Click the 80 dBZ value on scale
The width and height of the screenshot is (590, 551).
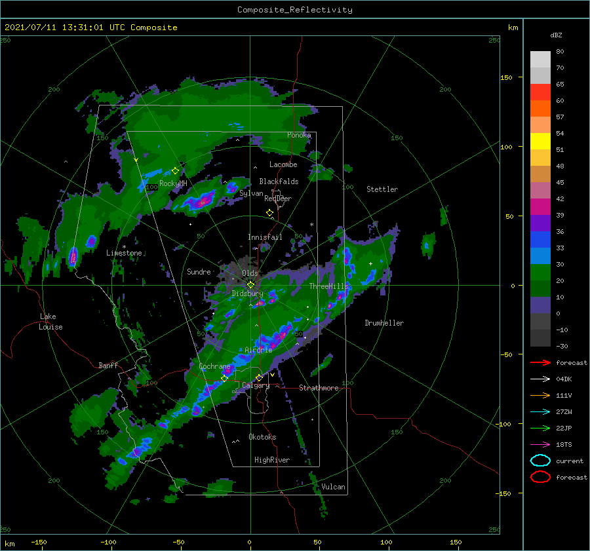click(x=560, y=52)
